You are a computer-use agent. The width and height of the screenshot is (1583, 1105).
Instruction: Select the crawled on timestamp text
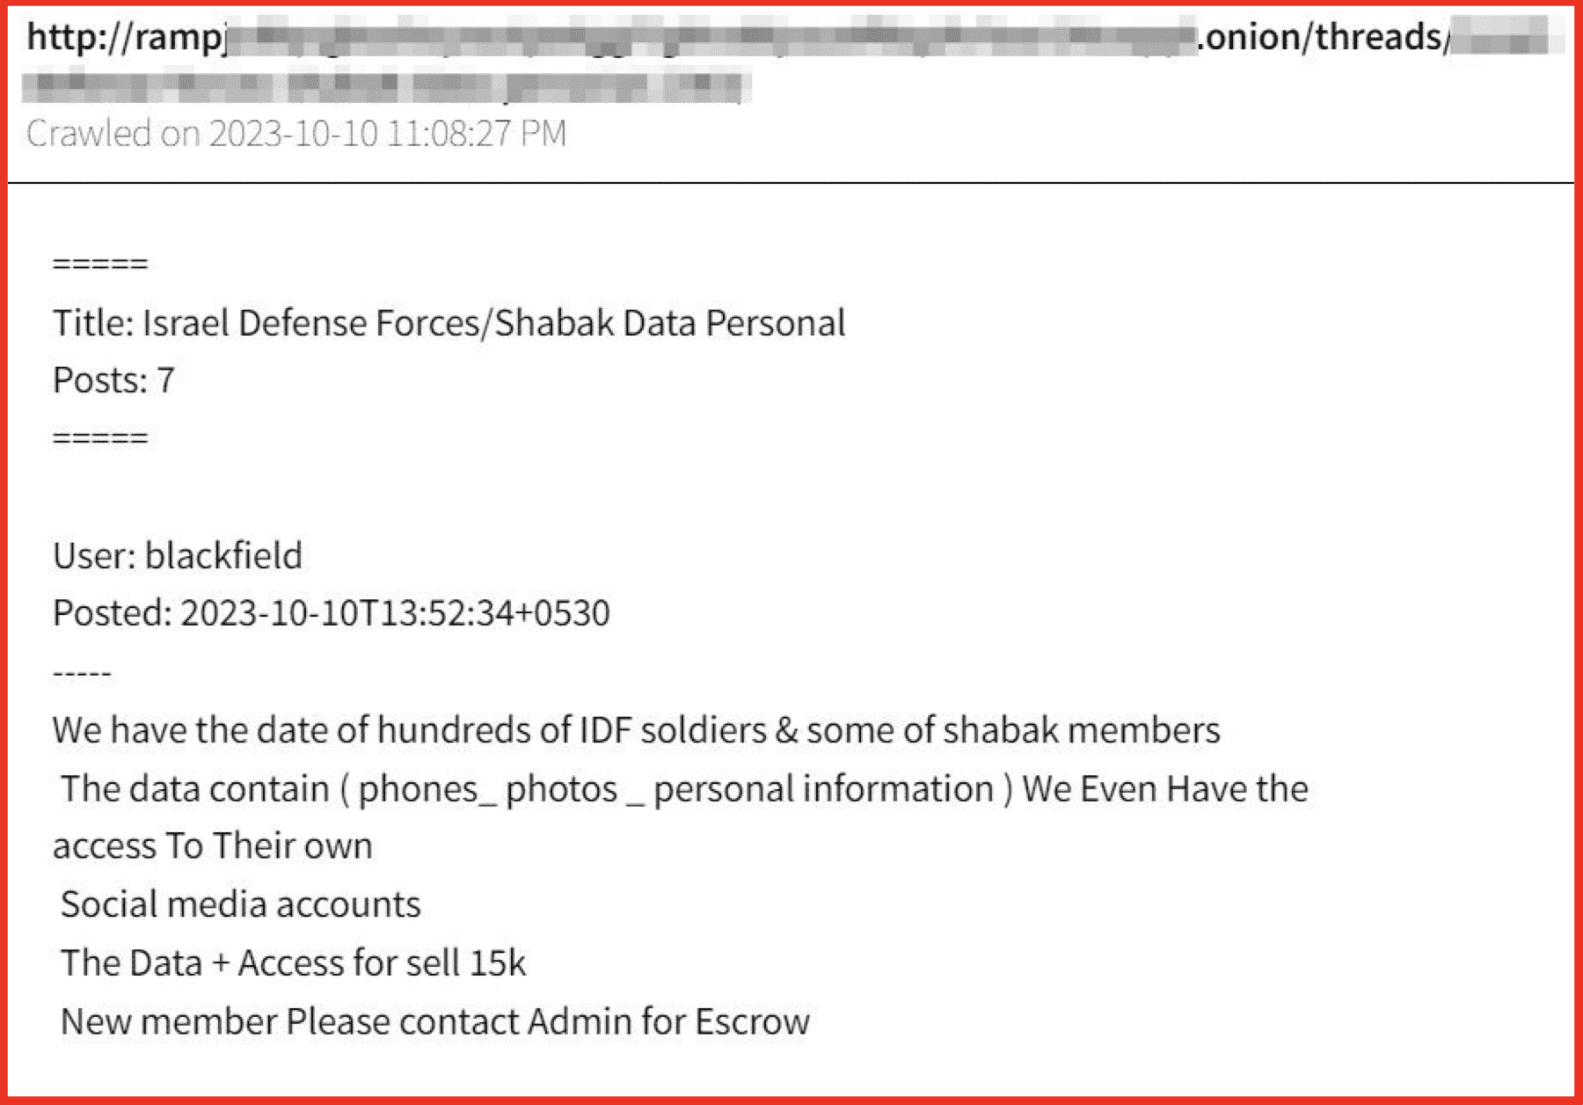[x=296, y=134]
